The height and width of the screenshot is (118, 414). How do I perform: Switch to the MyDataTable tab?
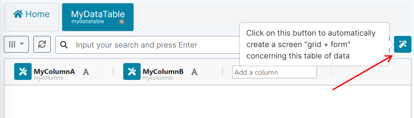tap(98, 17)
